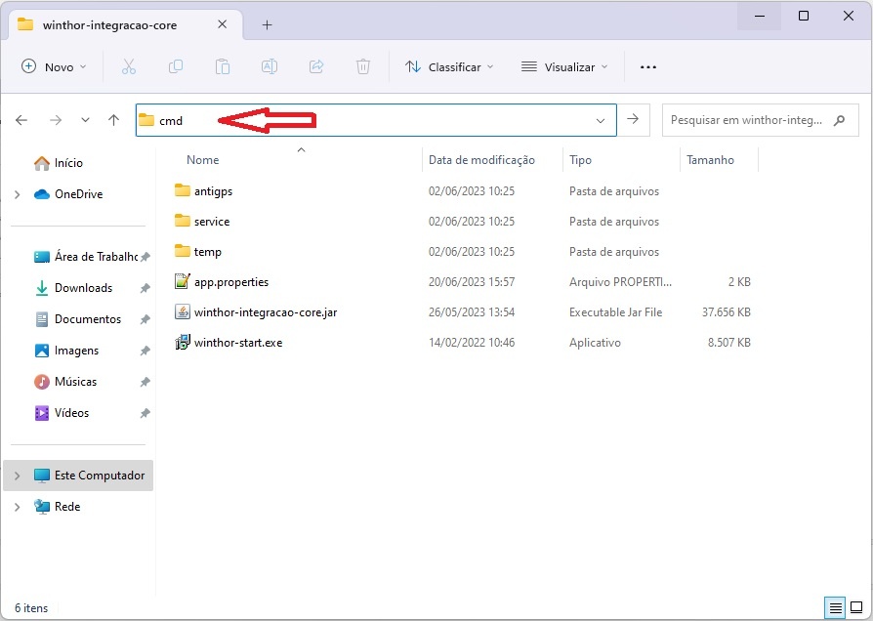Expand the OneDrive tree node
Viewport: 873px width, 621px height.
(18, 194)
